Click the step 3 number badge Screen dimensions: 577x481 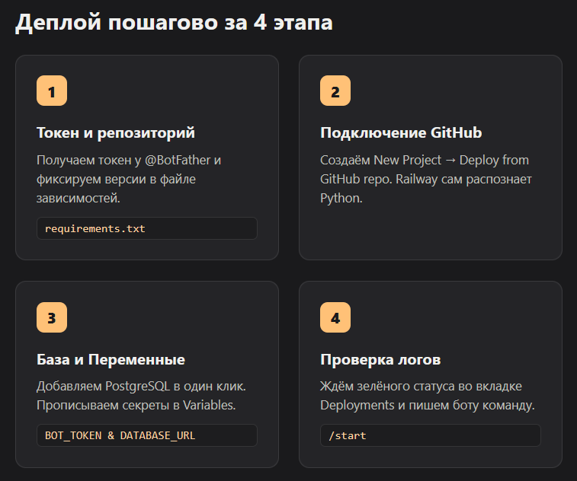click(x=52, y=317)
